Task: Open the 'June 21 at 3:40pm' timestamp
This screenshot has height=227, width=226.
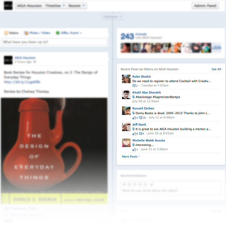Action: pos(154,149)
